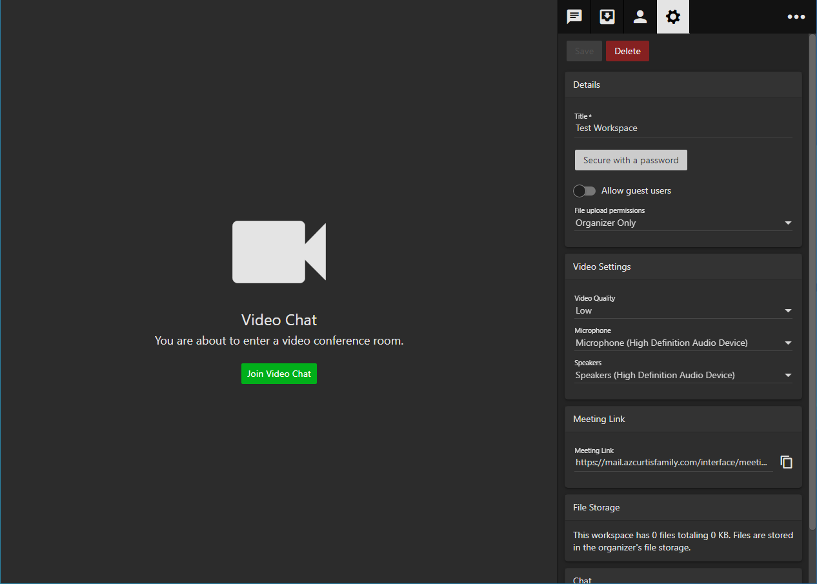Copy the meeting link using the copy icon

[786, 462]
